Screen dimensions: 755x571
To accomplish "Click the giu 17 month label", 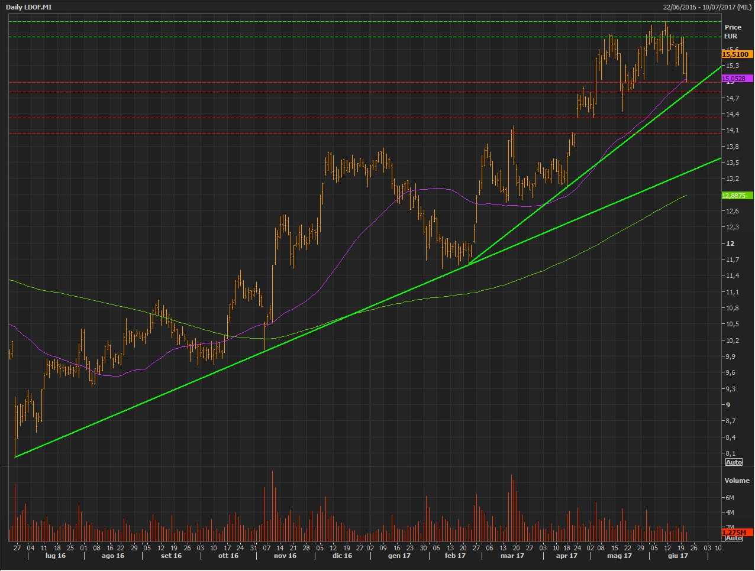I will (x=677, y=556).
